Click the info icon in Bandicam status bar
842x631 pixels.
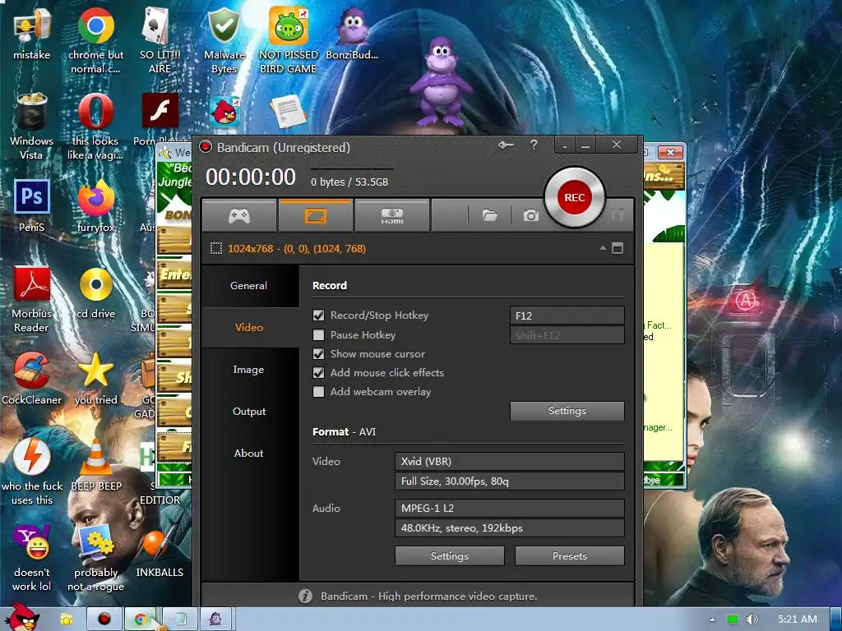coord(306,596)
